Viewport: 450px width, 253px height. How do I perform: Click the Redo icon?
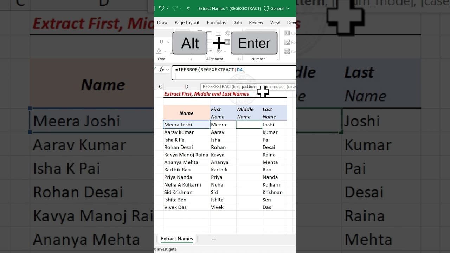[175, 8]
